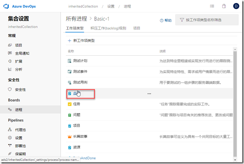Focus the 按工作项类型名称筛选 filter box
The width and height of the screenshot is (244, 164).
point(207,20)
